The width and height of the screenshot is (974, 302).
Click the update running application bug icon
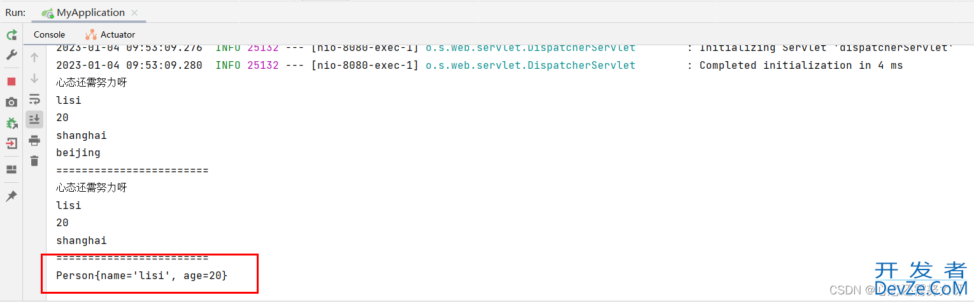click(11, 123)
